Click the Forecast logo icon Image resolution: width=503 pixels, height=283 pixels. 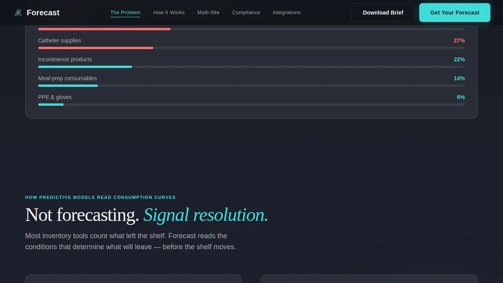18,13
